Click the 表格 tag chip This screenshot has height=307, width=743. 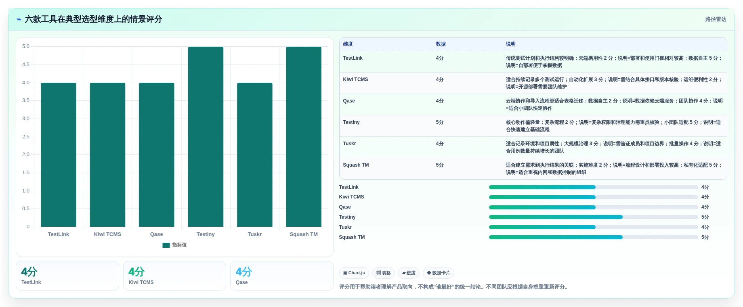(x=384, y=273)
